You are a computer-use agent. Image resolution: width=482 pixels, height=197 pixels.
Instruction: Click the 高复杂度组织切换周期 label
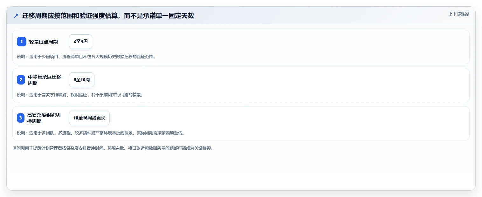click(x=44, y=118)
